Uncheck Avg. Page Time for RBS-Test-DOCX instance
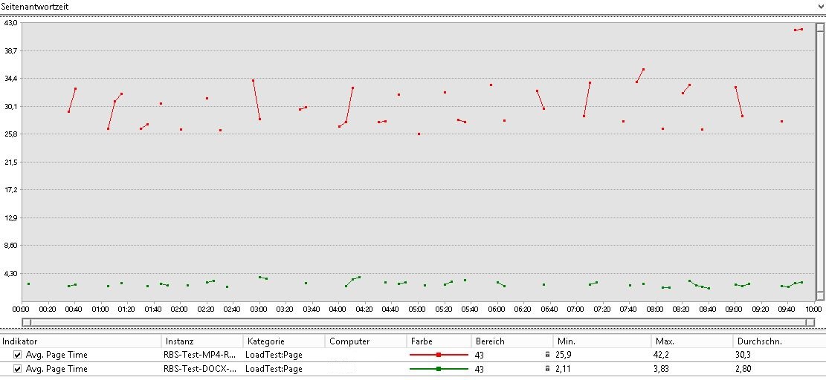 [17, 369]
